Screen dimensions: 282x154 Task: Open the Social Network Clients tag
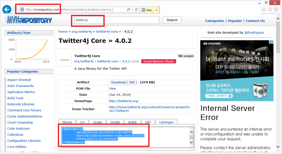(159, 61)
